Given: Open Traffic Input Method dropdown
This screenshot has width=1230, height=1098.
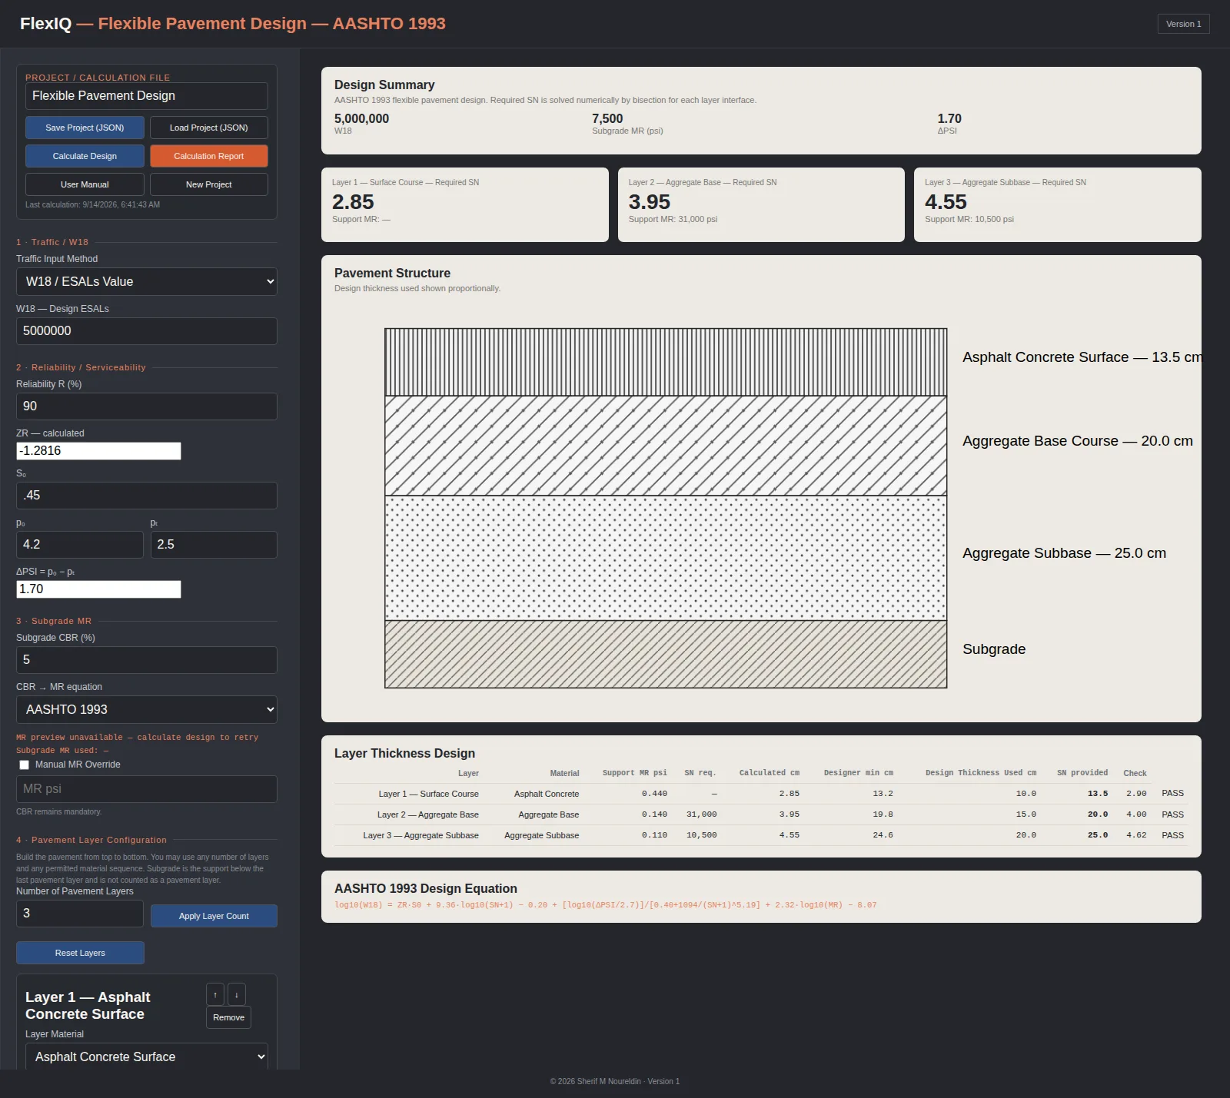Looking at the screenshot, I should click(147, 281).
